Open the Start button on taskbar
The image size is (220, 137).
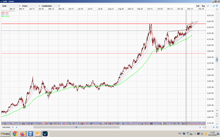(x=5, y=134)
